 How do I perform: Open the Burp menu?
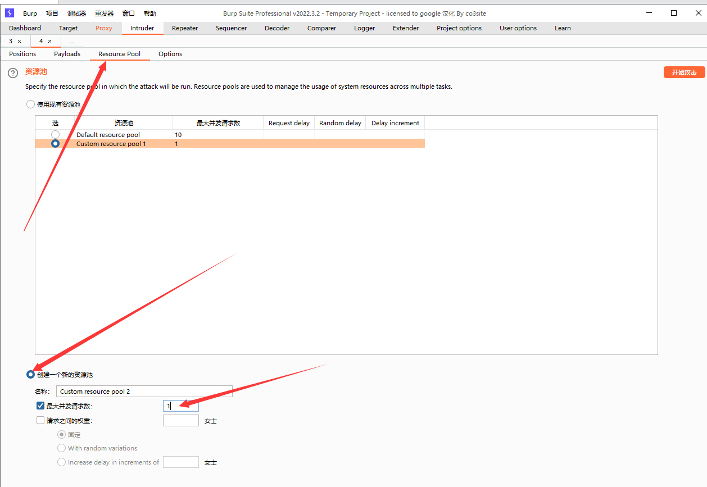(x=30, y=13)
